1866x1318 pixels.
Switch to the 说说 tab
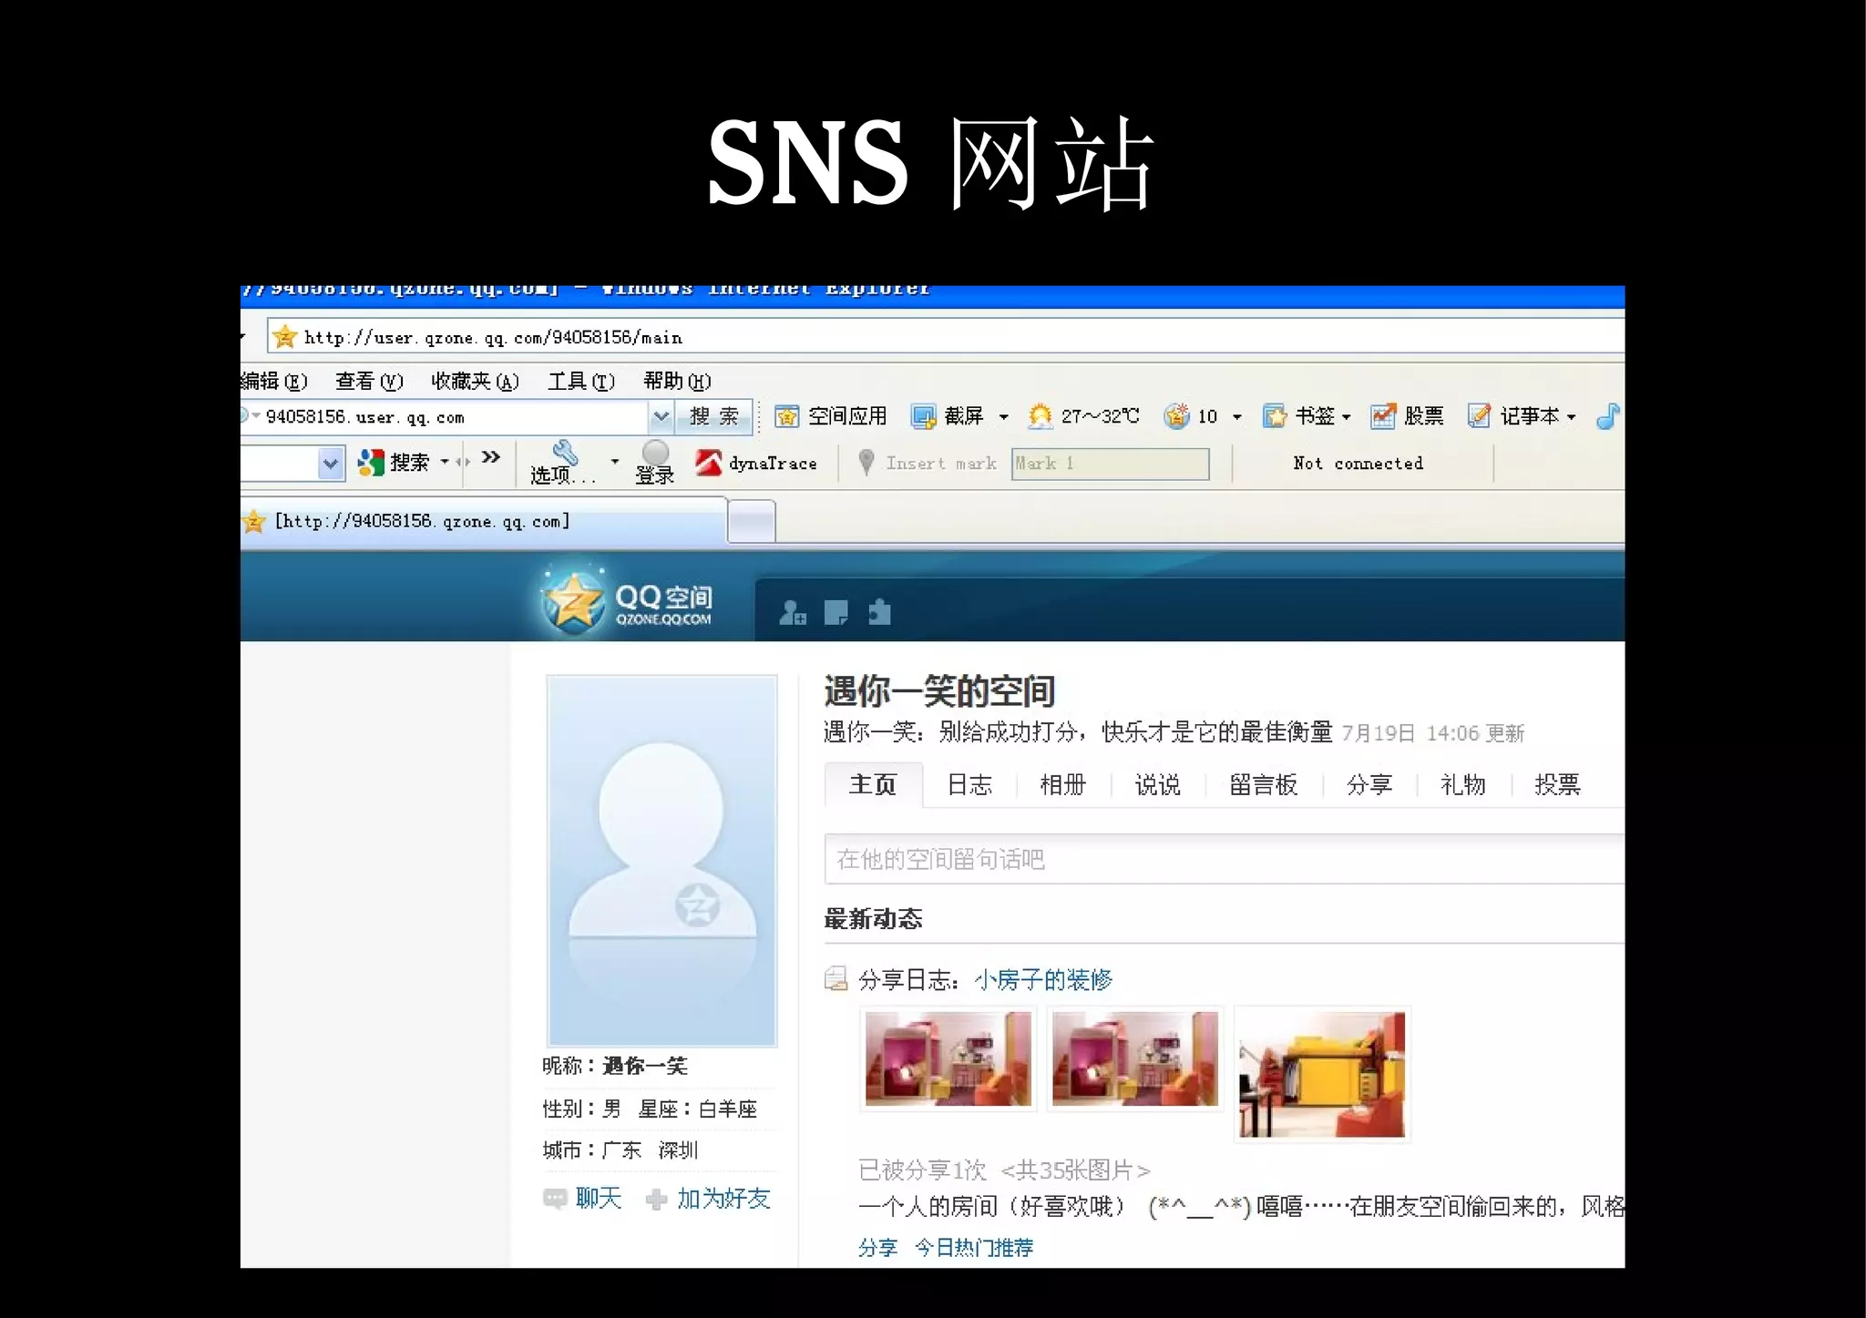pyautogui.click(x=1158, y=784)
